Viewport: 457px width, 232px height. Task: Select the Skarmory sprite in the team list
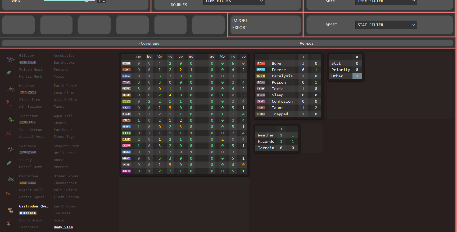(x=11, y=150)
